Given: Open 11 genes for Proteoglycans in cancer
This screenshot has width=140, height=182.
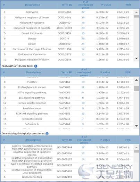Looking at the screenshot, I should tap(83, 87).
